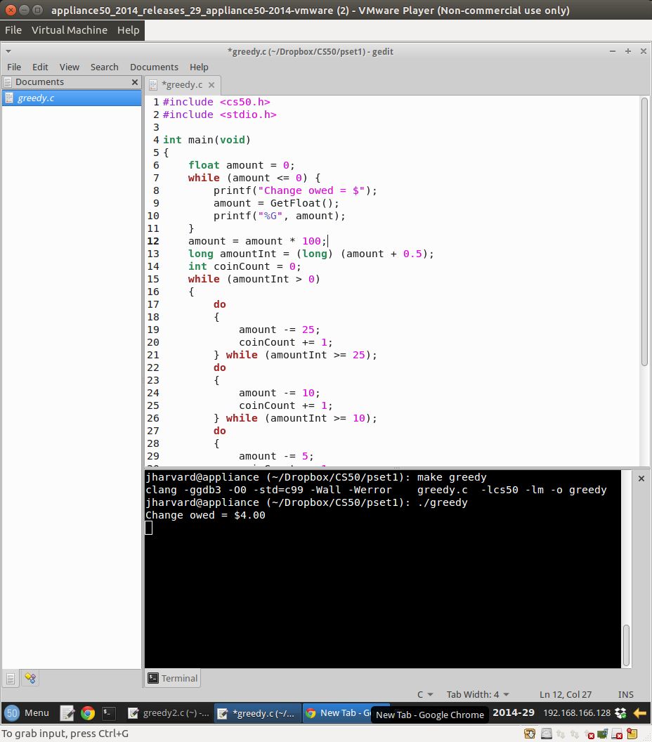Open the side panel tab with diamond icon

tap(30, 679)
